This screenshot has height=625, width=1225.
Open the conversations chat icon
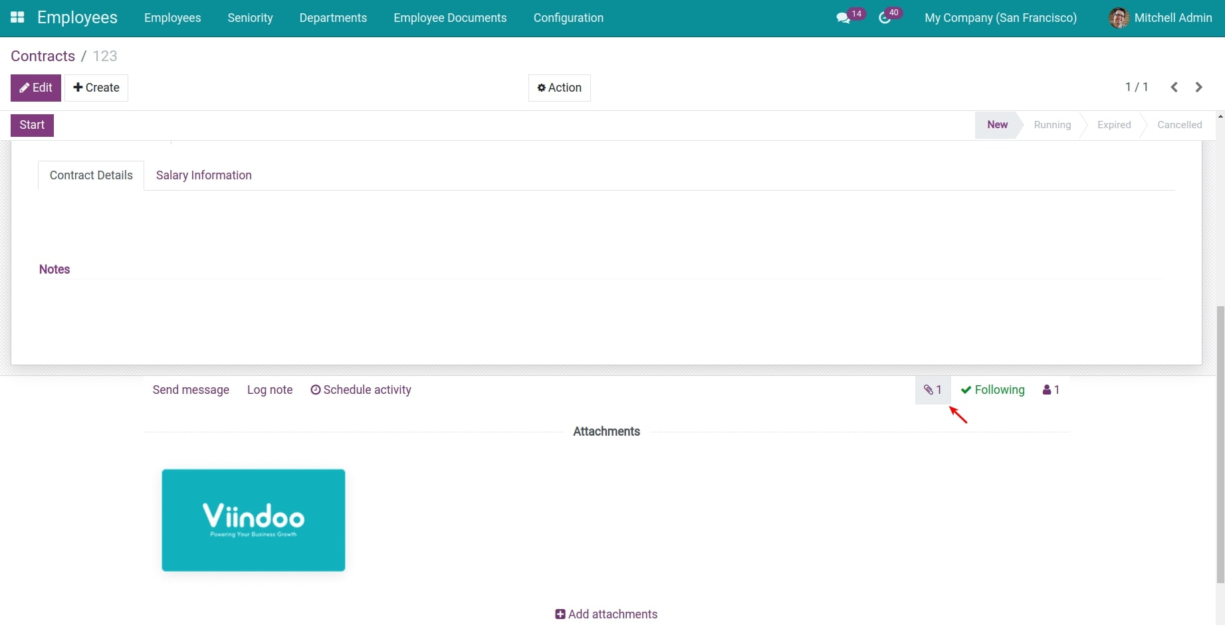[843, 18]
